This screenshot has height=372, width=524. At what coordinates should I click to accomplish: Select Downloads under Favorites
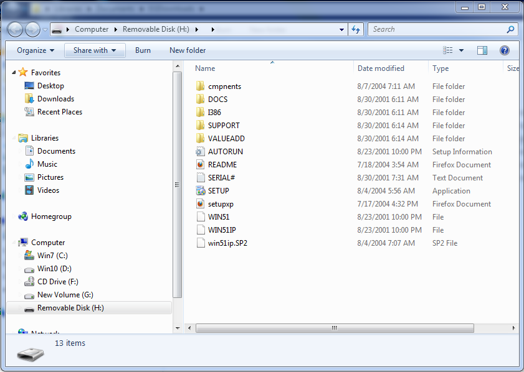click(x=56, y=99)
